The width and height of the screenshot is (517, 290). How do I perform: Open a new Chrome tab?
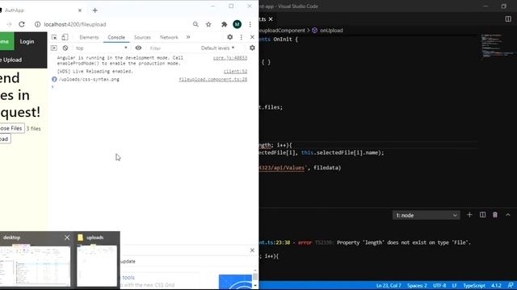[95, 10]
